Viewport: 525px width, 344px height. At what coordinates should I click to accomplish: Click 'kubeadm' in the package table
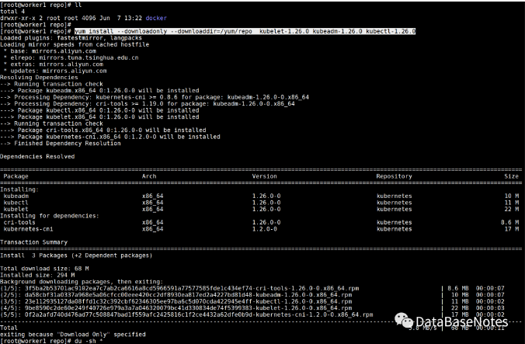[16, 196]
